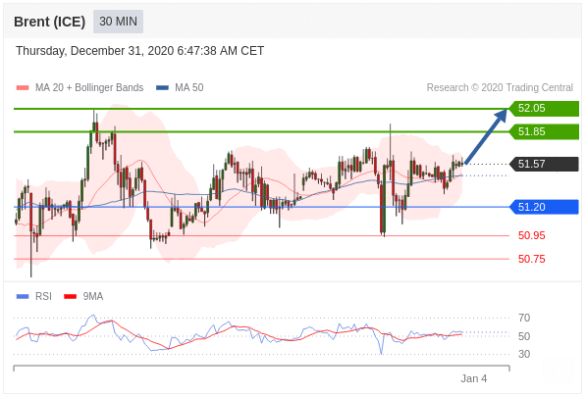The height and width of the screenshot is (396, 586).
Task: Select the MA 50 legend label
Action: 189,87
